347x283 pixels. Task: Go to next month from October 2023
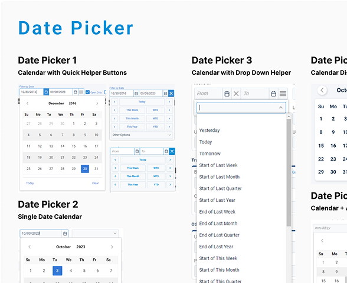click(112, 247)
